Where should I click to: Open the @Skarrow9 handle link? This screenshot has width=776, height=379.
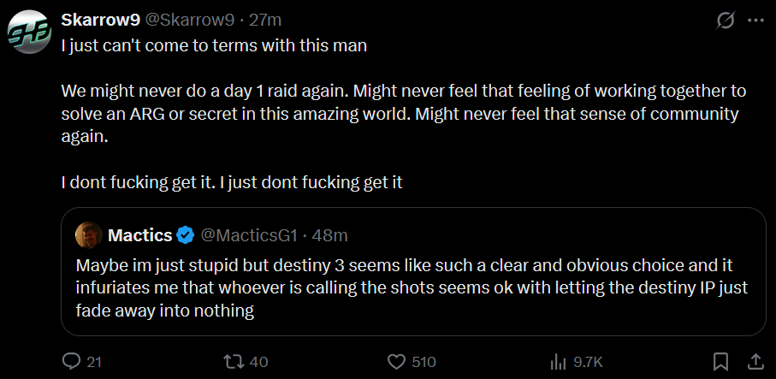190,20
